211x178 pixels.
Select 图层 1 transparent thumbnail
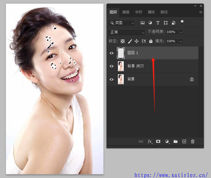pyautogui.click(x=121, y=53)
